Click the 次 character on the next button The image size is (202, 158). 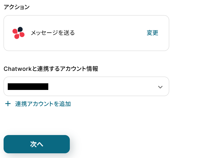(33, 144)
